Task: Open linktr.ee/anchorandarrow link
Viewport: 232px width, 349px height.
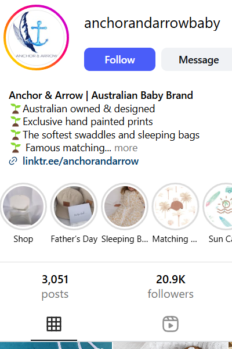Action: coord(81,161)
